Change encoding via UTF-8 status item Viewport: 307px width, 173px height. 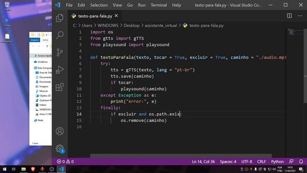(x=247, y=161)
